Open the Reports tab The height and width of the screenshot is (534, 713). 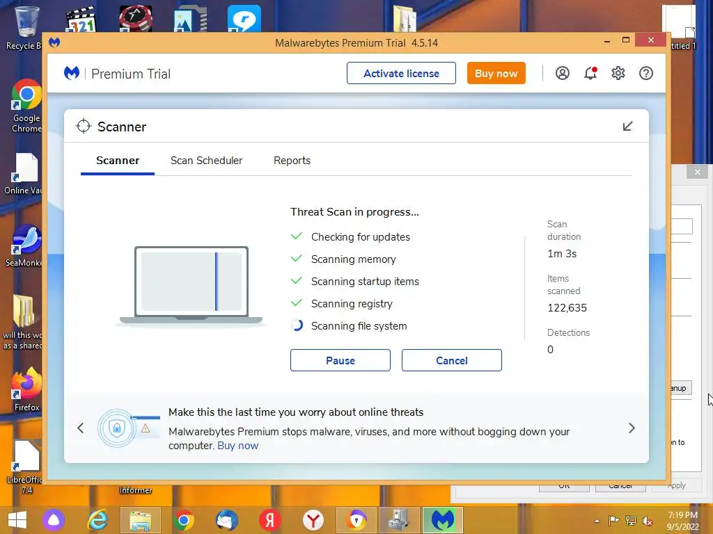292,161
